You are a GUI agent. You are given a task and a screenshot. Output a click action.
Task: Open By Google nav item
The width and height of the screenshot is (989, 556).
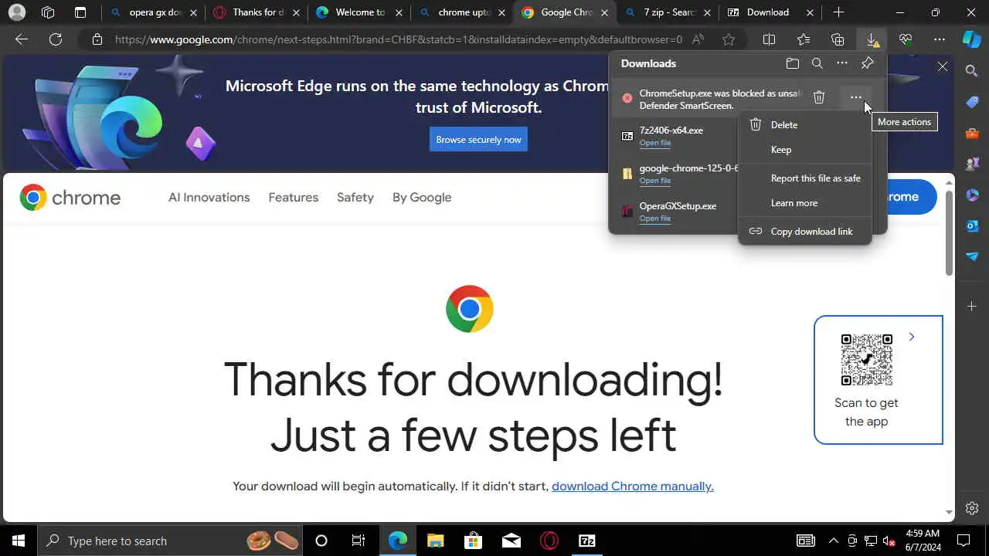pos(422,198)
